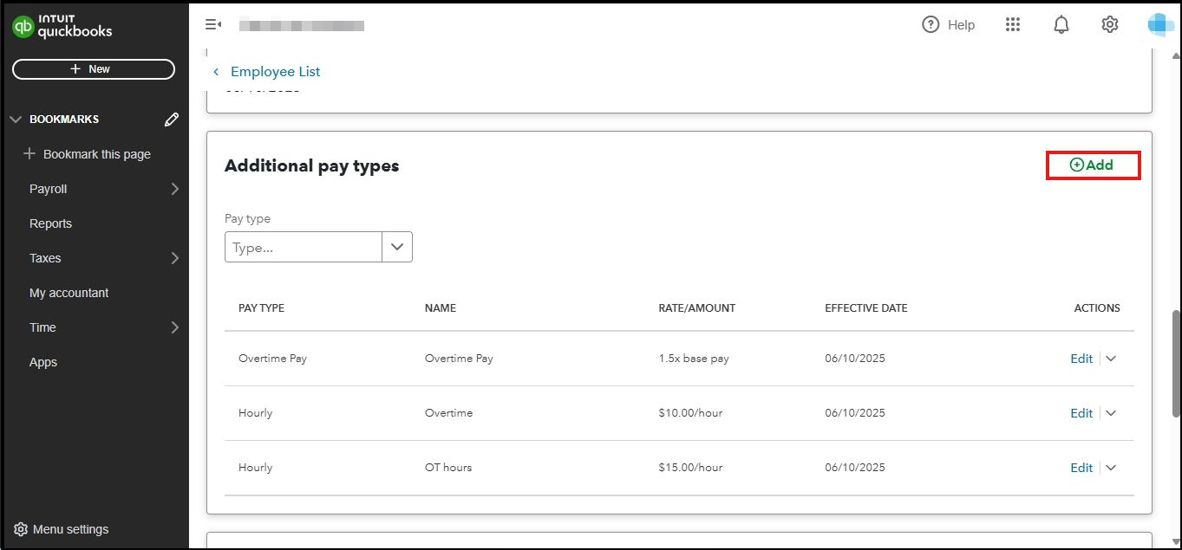Click the QuickBooks logo icon
Viewport: 1182px width, 550px height.
(23, 27)
